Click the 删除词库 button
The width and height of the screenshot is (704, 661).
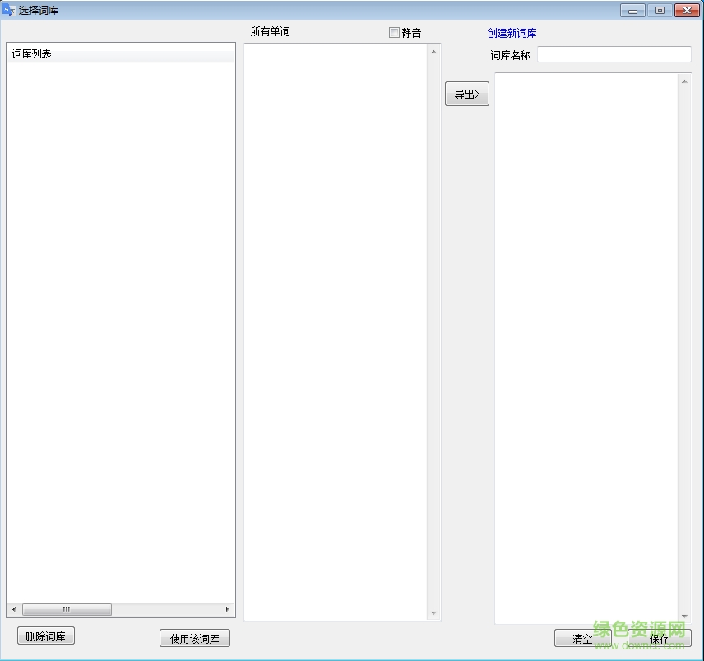coord(46,636)
